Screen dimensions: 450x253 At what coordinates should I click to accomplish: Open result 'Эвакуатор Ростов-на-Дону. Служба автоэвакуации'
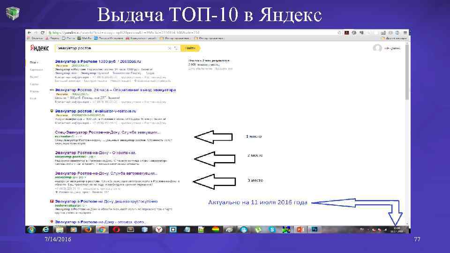[x=106, y=173]
